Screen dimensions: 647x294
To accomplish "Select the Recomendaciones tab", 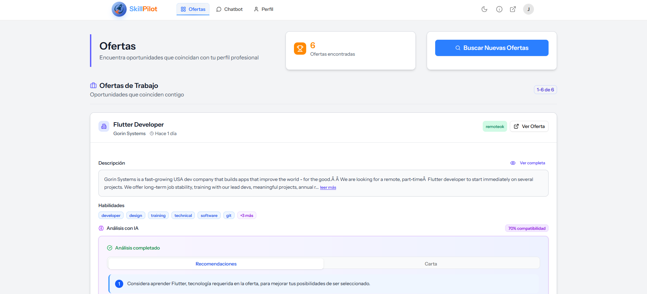I will 216,264.
